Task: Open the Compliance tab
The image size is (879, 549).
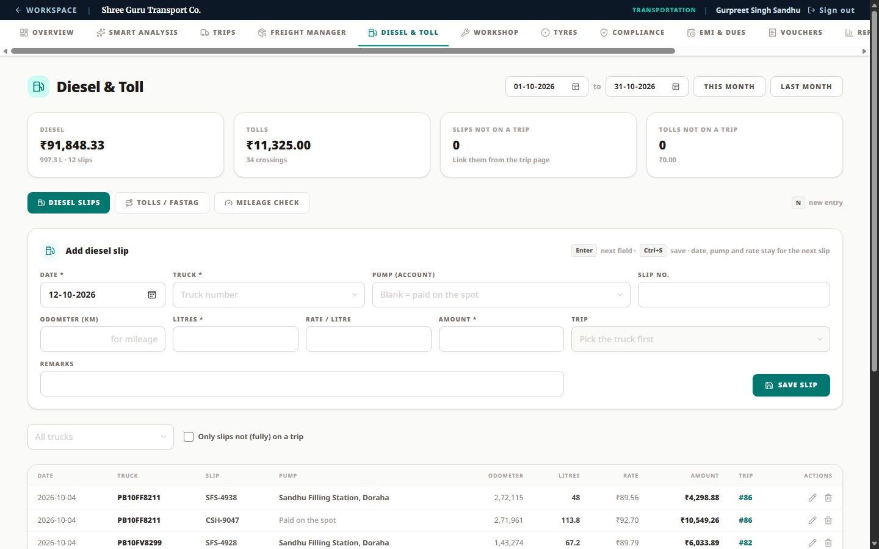Action: 632,32
